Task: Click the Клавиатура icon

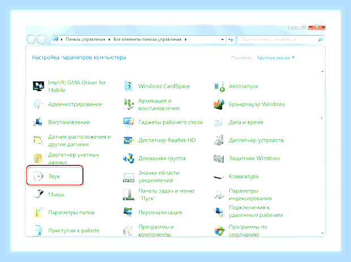Action: [x=219, y=177]
